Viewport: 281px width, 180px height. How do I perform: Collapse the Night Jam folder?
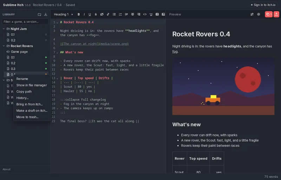click(x=4, y=29)
